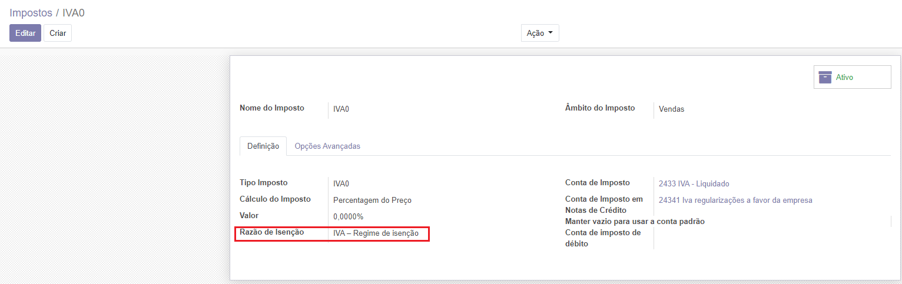This screenshot has height=284, width=902.
Task: Open the Ação dropdown menu
Action: pos(539,33)
